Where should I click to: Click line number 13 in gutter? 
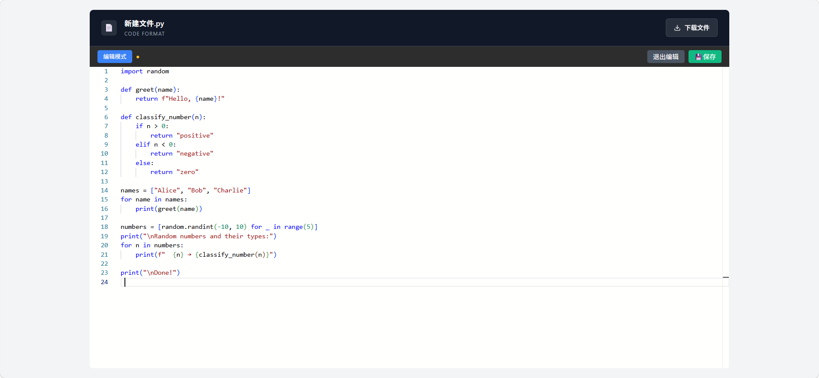click(104, 181)
